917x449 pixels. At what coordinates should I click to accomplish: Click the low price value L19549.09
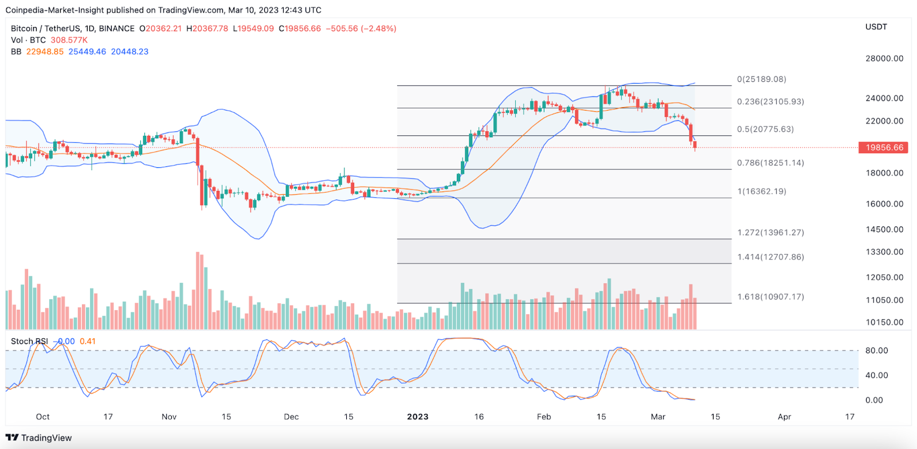click(x=253, y=28)
